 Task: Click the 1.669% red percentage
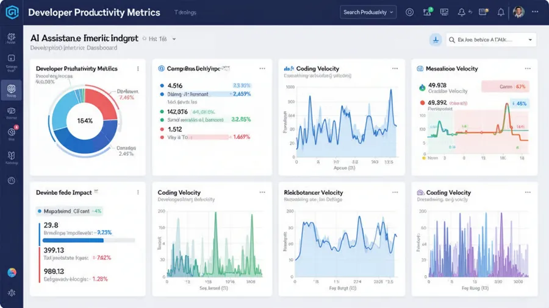click(x=242, y=137)
